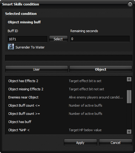The image size is (135, 153).
Task: Apply the selected condition
Action: point(81,143)
